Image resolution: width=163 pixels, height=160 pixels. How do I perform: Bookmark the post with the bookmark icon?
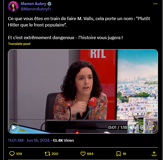118,154
